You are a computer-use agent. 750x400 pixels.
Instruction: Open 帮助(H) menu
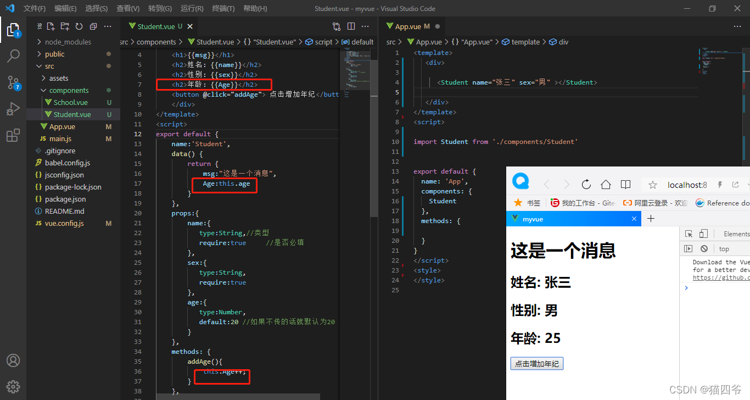click(255, 8)
